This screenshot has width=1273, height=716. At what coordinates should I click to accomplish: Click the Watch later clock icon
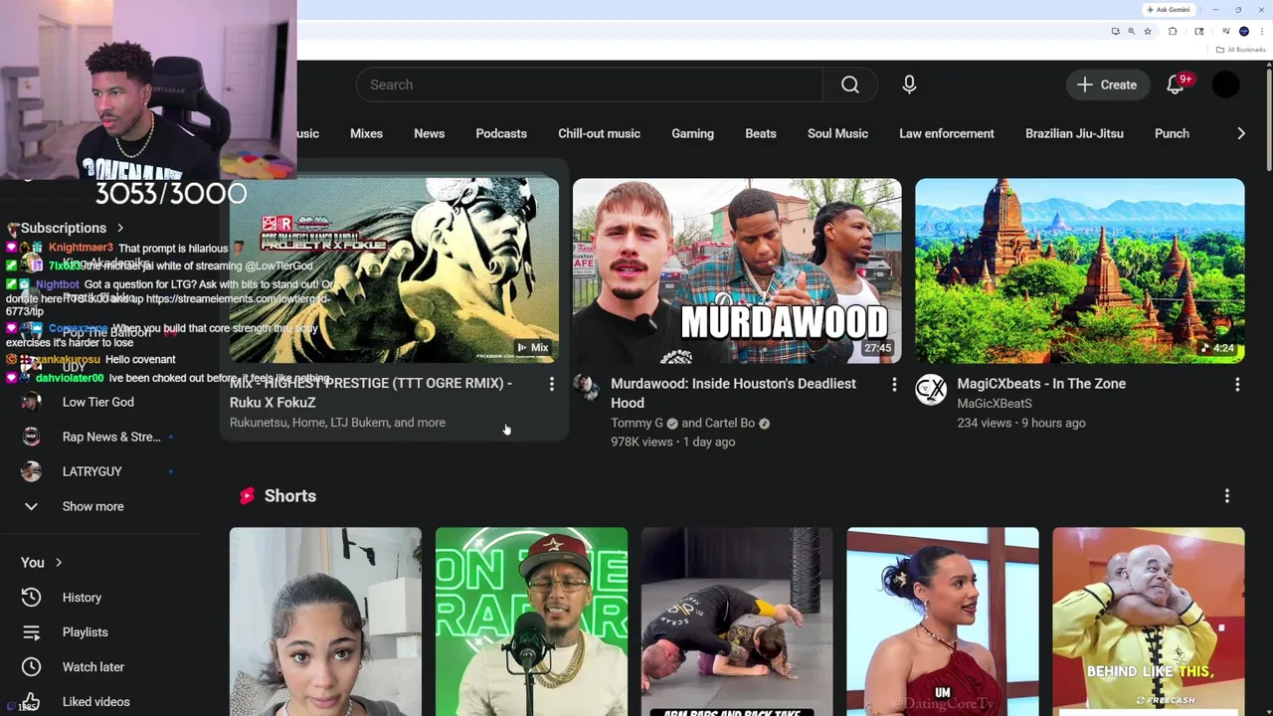tap(31, 667)
